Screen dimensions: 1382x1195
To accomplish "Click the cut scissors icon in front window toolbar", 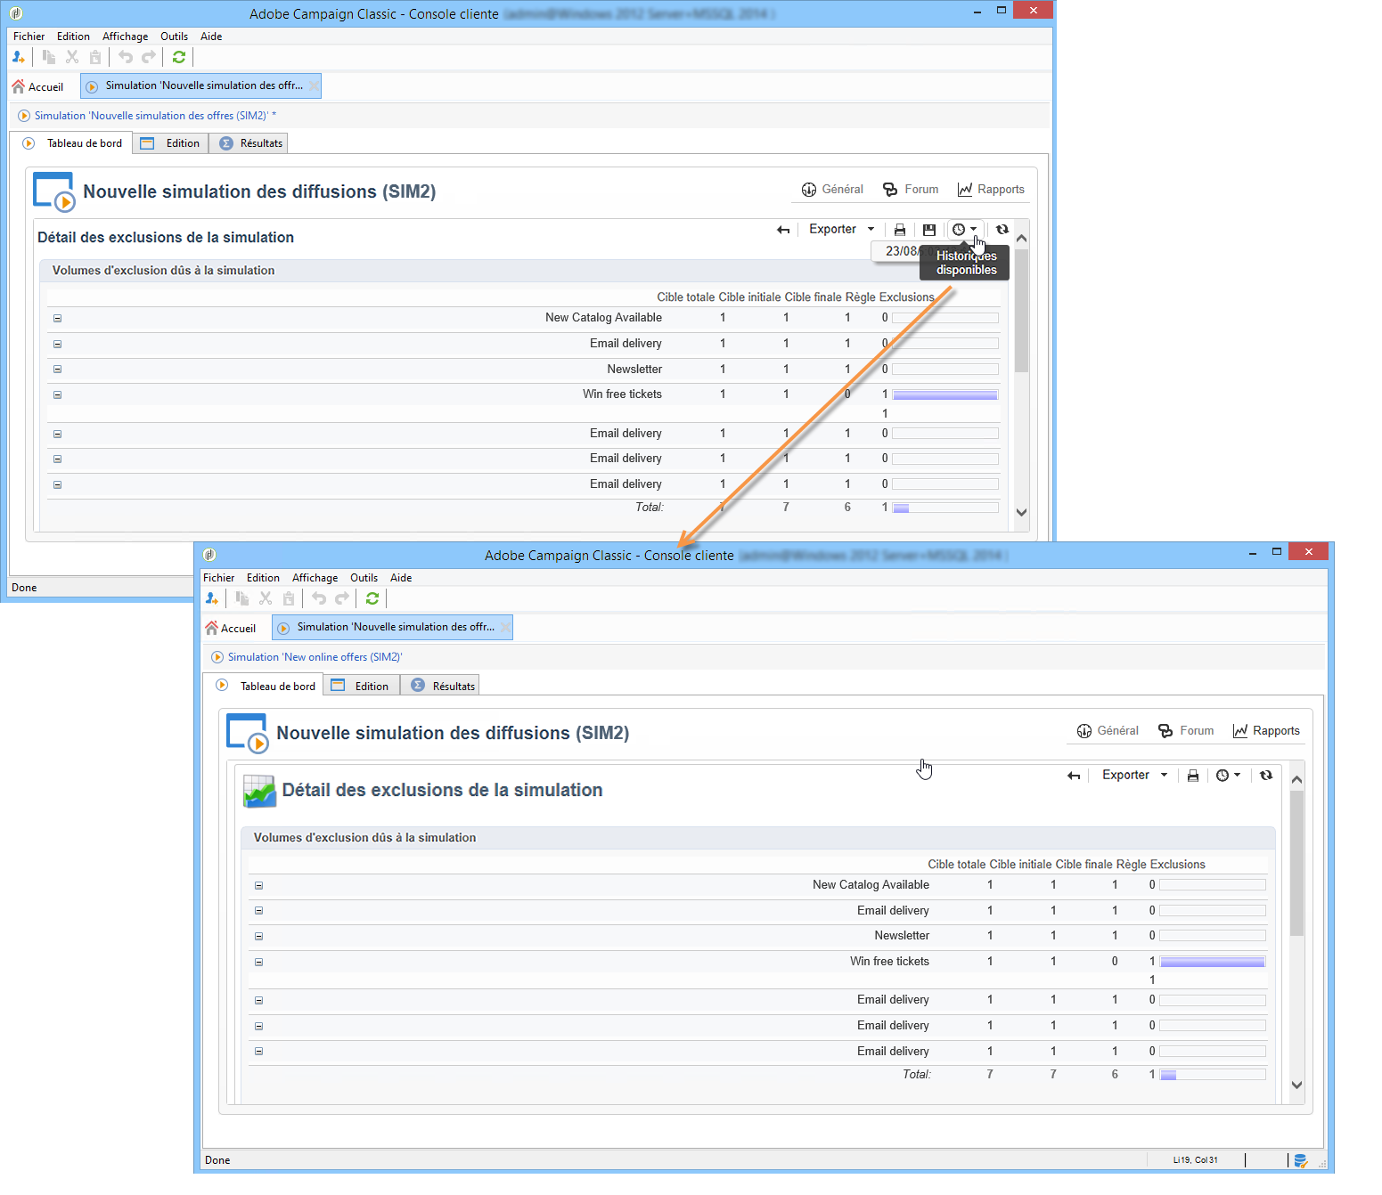I will coord(266,598).
